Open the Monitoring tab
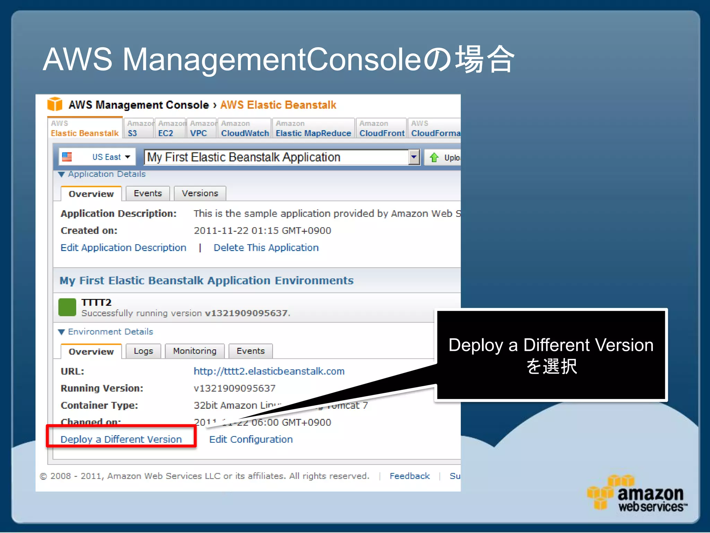 (195, 351)
